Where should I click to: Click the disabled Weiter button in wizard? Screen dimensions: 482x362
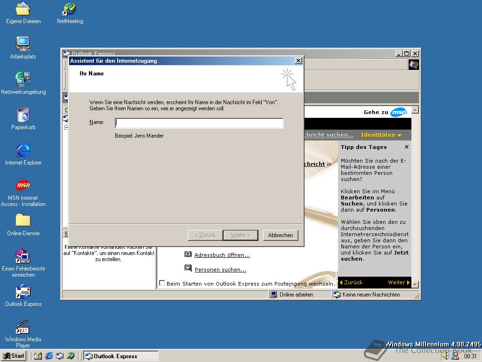pyautogui.click(x=241, y=235)
